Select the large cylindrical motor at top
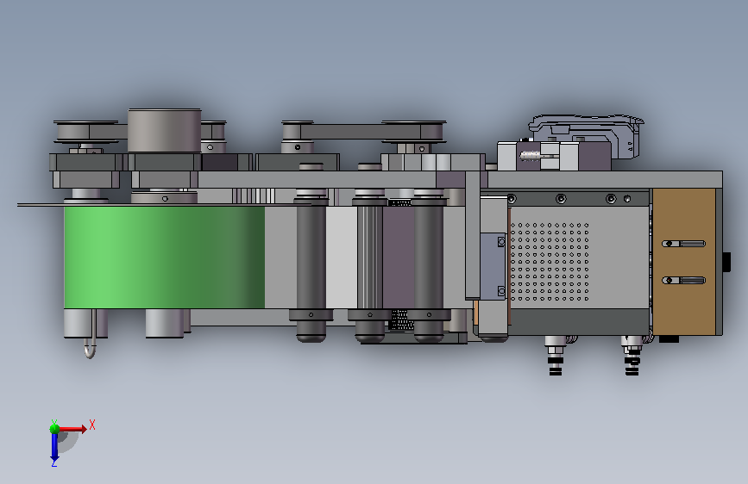Screen dimensions: 748x484 coord(164,131)
